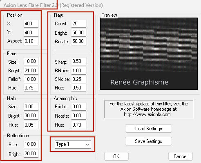Screen dimensions: 201x163
Task: Click the Aspect value field
Action: click(31, 41)
